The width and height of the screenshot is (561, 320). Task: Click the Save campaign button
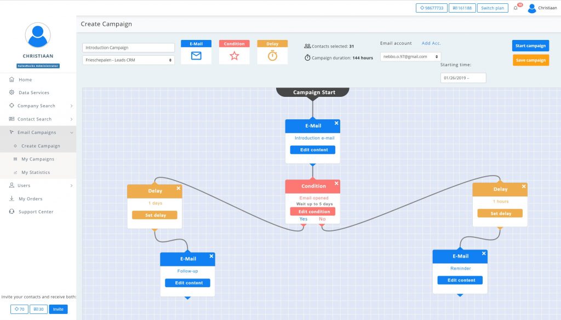(530, 60)
